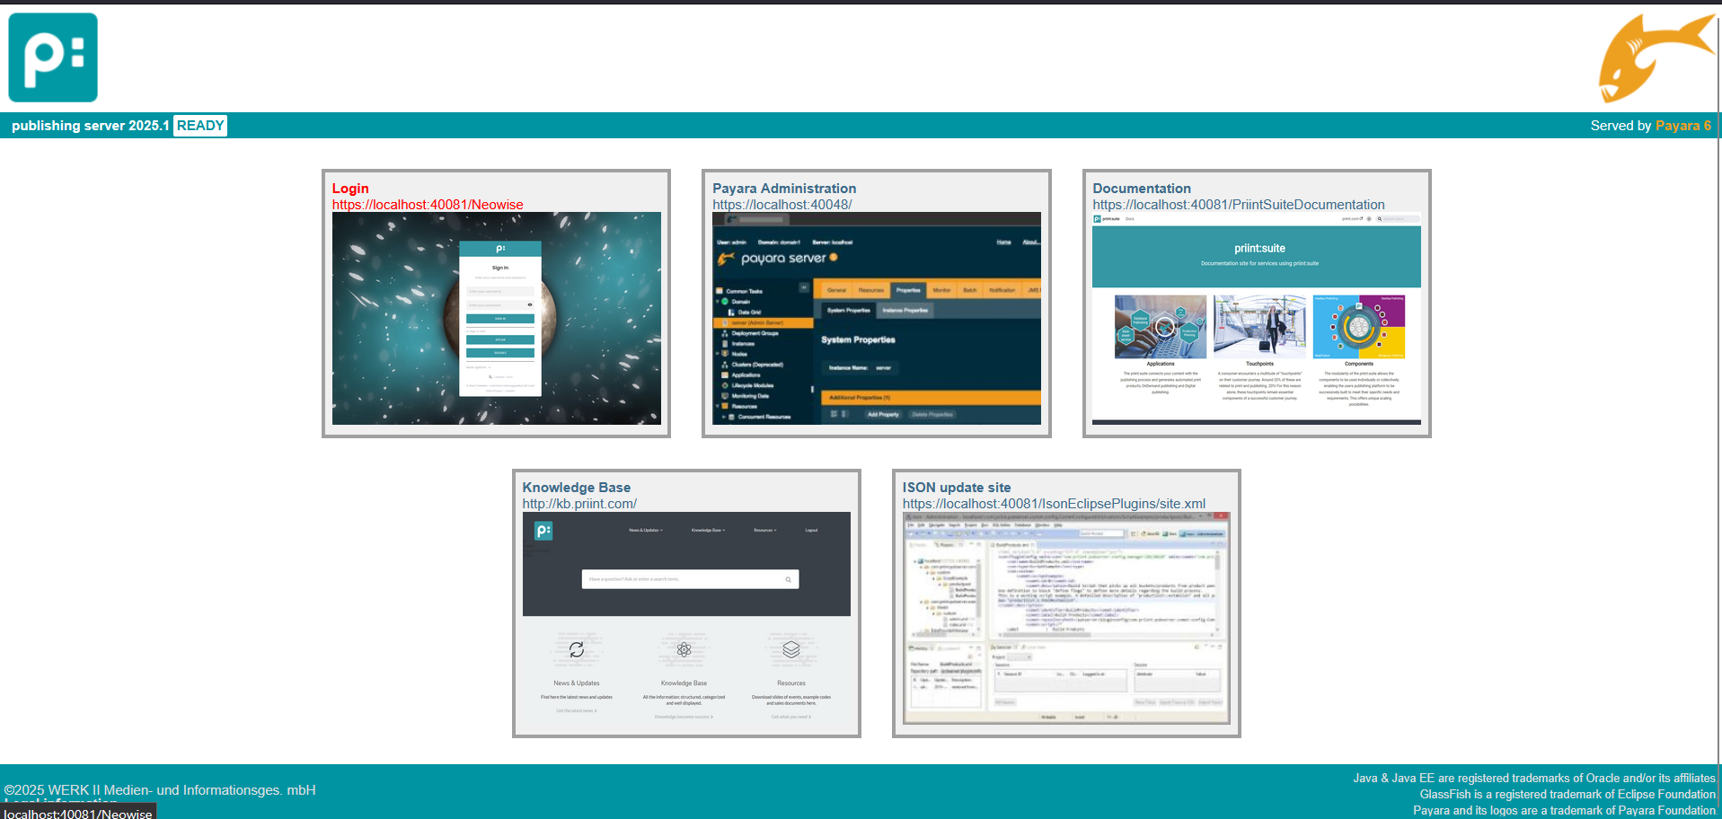This screenshot has height=819, width=1722.
Task: Click the priint:suite documentation preview image
Action: (1256, 318)
